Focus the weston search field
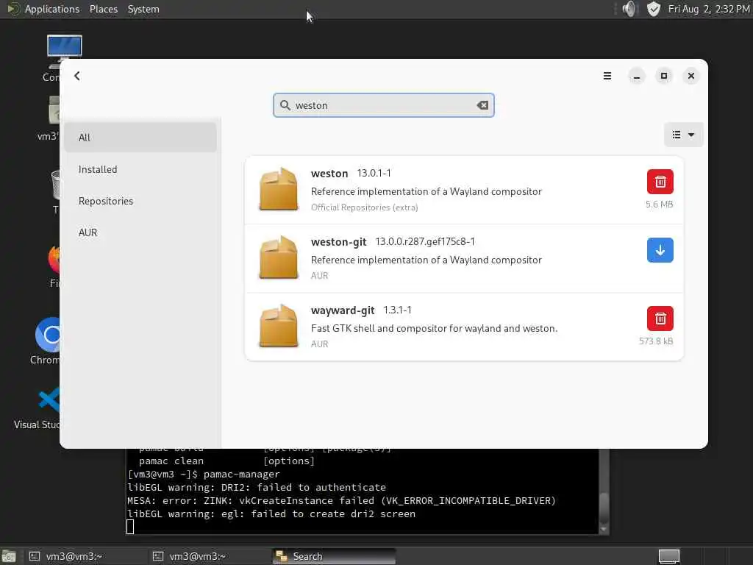 [383, 105]
